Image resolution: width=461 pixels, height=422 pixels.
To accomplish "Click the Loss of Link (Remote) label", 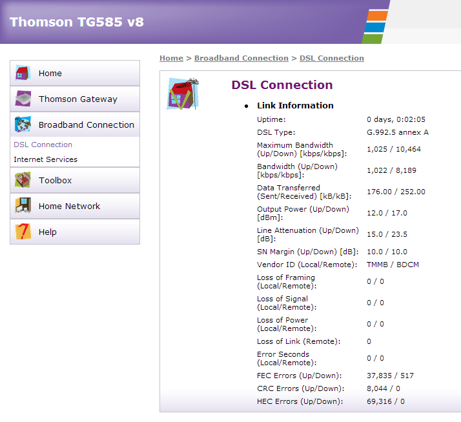I will click(299, 341).
